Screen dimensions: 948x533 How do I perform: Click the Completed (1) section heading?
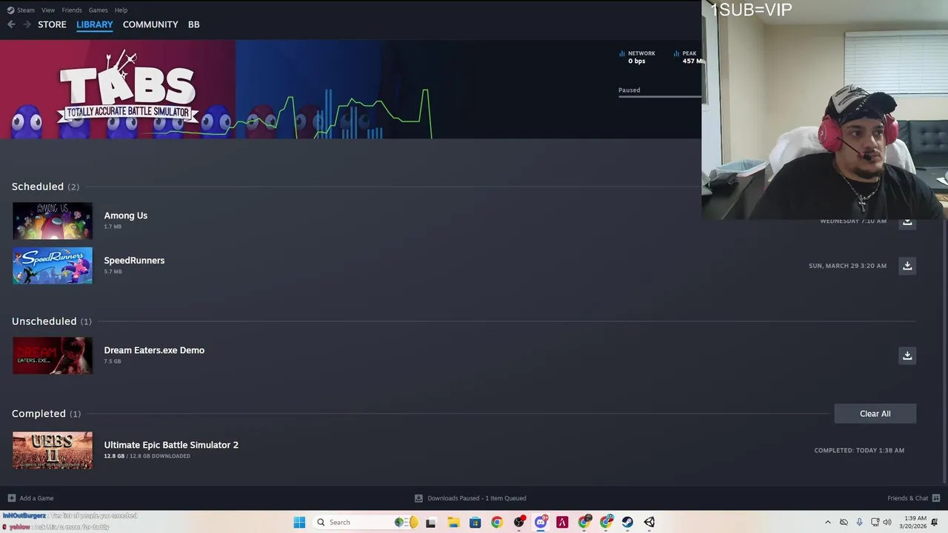click(46, 414)
